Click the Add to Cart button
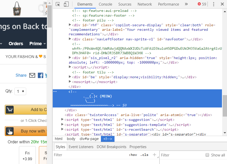The image size is (227, 164). click(x=25, y=110)
